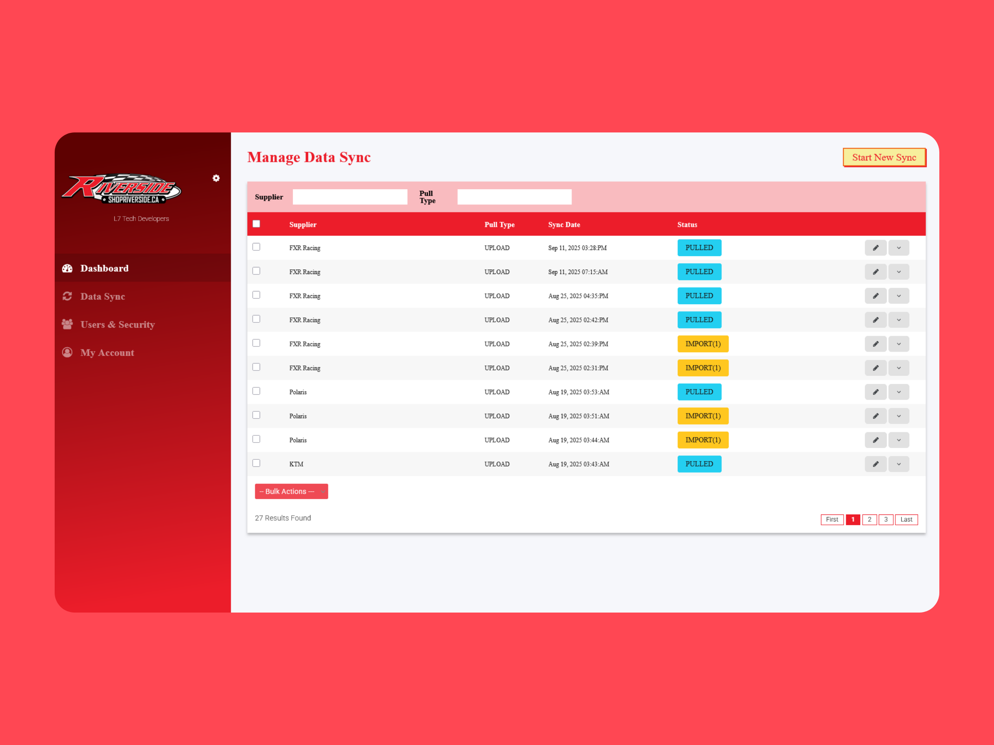Toggle the select-all checkbox in table header
The width and height of the screenshot is (994, 745).
pyautogui.click(x=256, y=223)
